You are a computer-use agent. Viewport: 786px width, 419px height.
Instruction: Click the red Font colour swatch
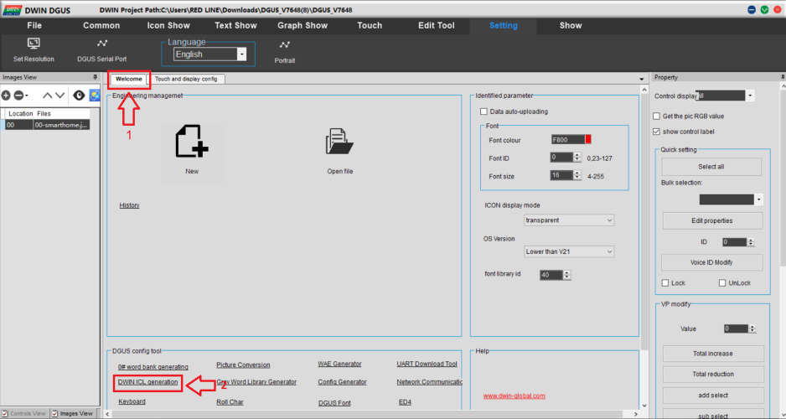(x=588, y=140)
